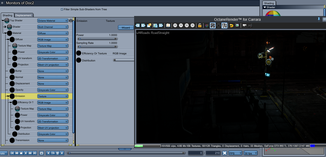326x157 pixels.
Task: Click the camera icon in the Octane toolbar
Action: pos(244,25)
